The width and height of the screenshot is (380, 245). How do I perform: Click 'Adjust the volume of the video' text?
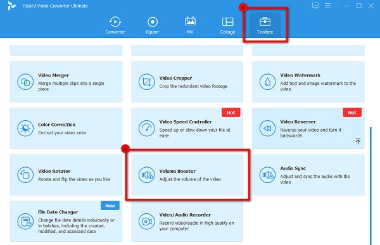point(190,179)
